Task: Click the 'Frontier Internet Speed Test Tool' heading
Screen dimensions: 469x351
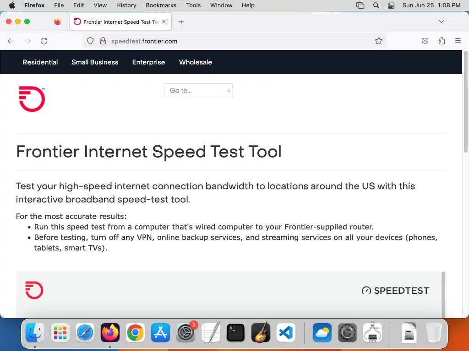Action: pos(149,152)
